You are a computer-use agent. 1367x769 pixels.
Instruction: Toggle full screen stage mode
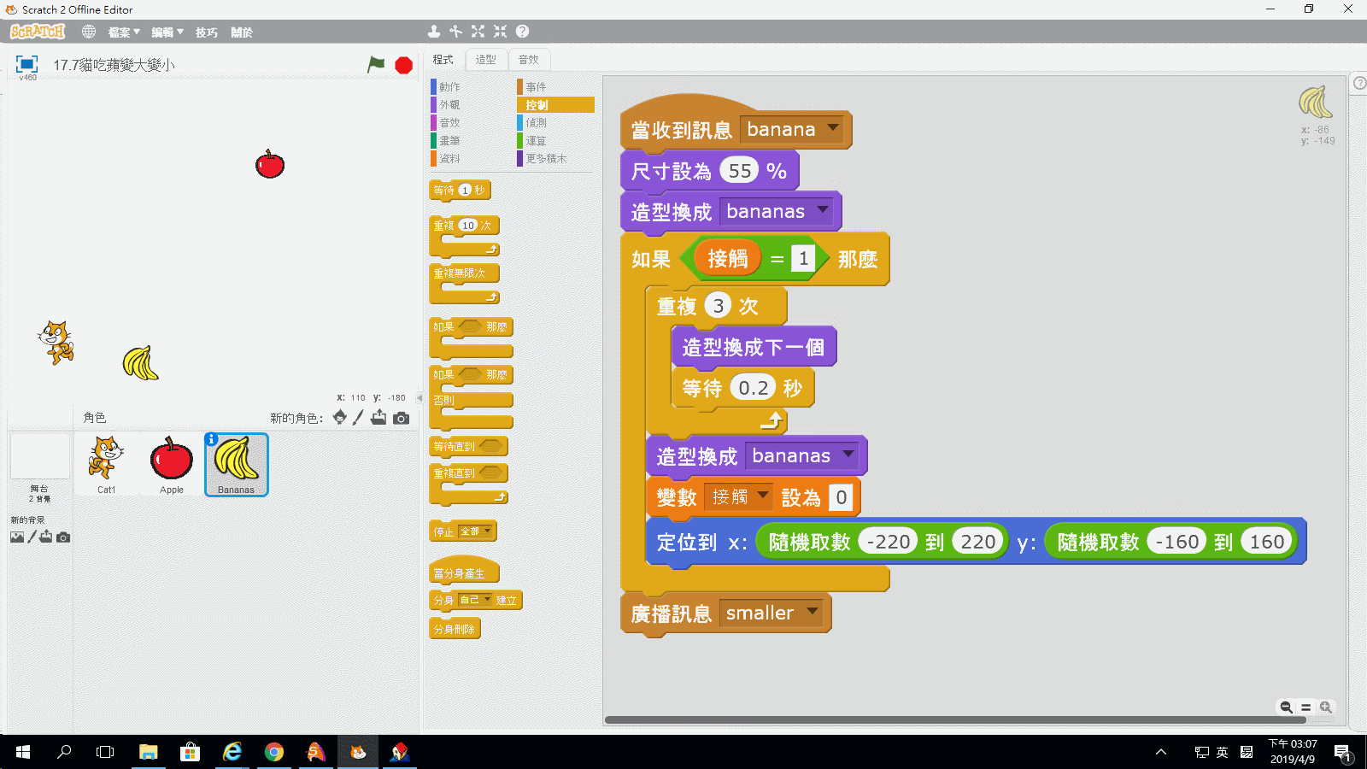point(27,64)
